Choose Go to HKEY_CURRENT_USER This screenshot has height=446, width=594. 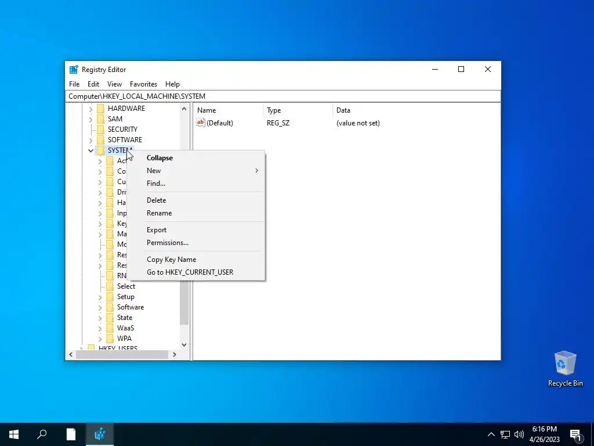click(x=196, y=272)
